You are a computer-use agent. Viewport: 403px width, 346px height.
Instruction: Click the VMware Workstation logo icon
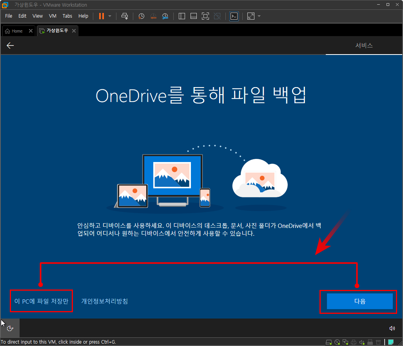point(5,5)
